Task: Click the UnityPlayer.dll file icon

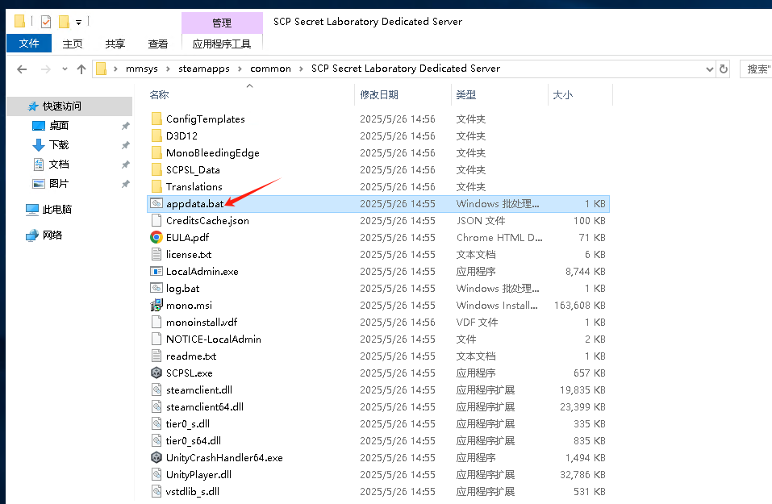Action: (x=156, y=474)
